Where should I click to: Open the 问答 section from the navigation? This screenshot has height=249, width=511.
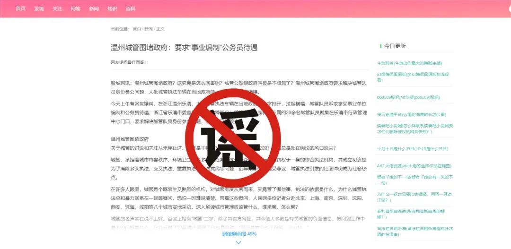point(75,9)
